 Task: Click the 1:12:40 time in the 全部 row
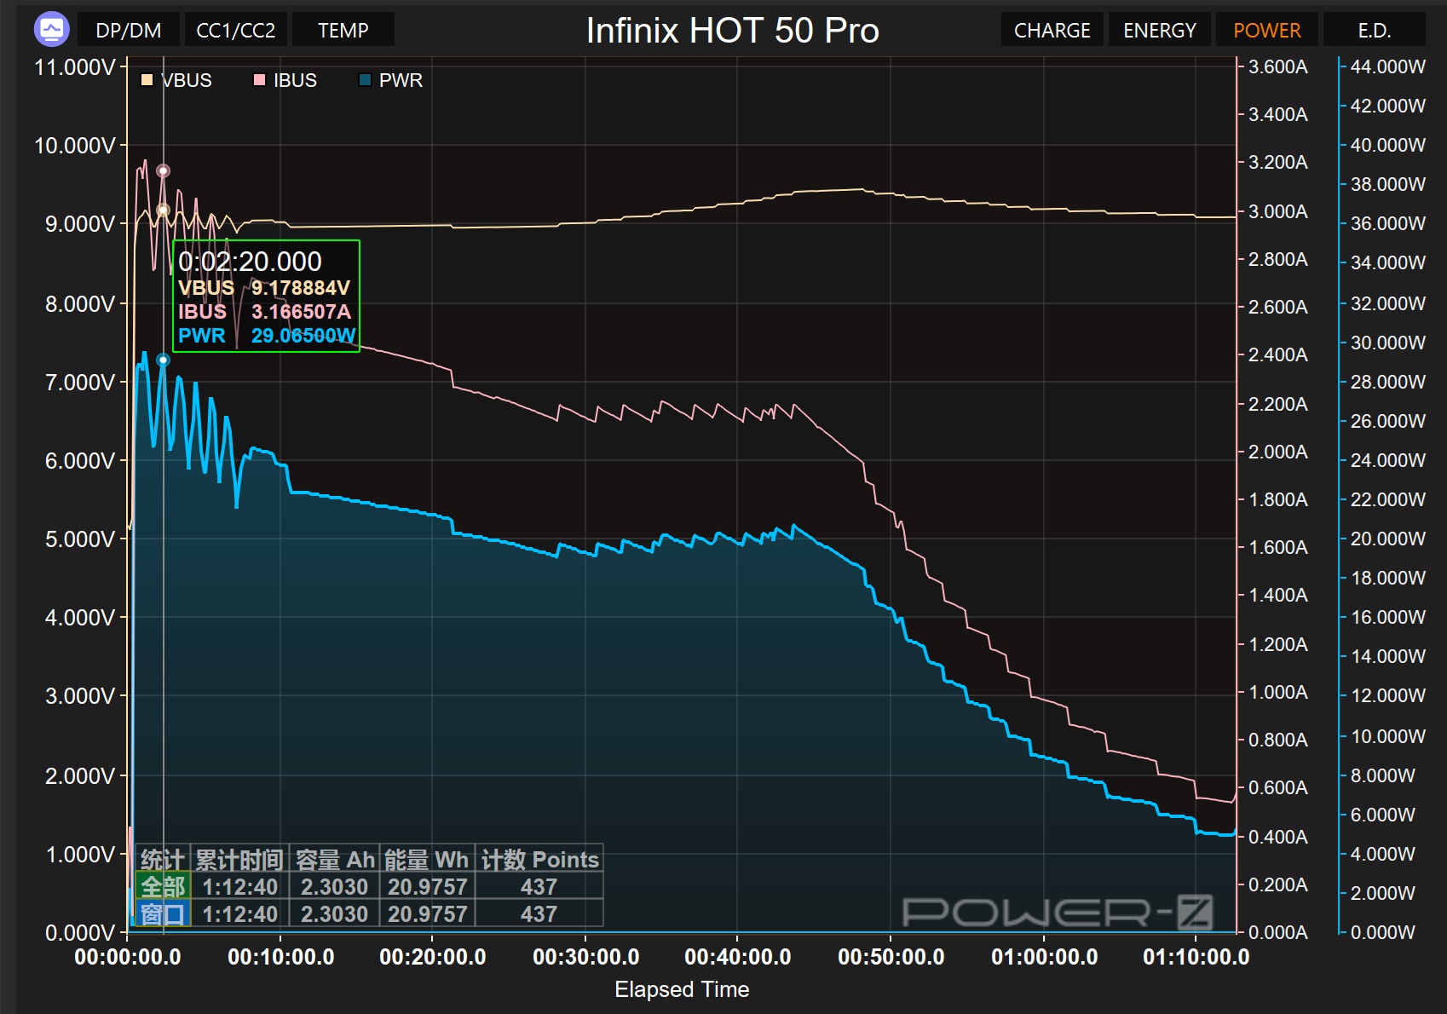[239, 887]
